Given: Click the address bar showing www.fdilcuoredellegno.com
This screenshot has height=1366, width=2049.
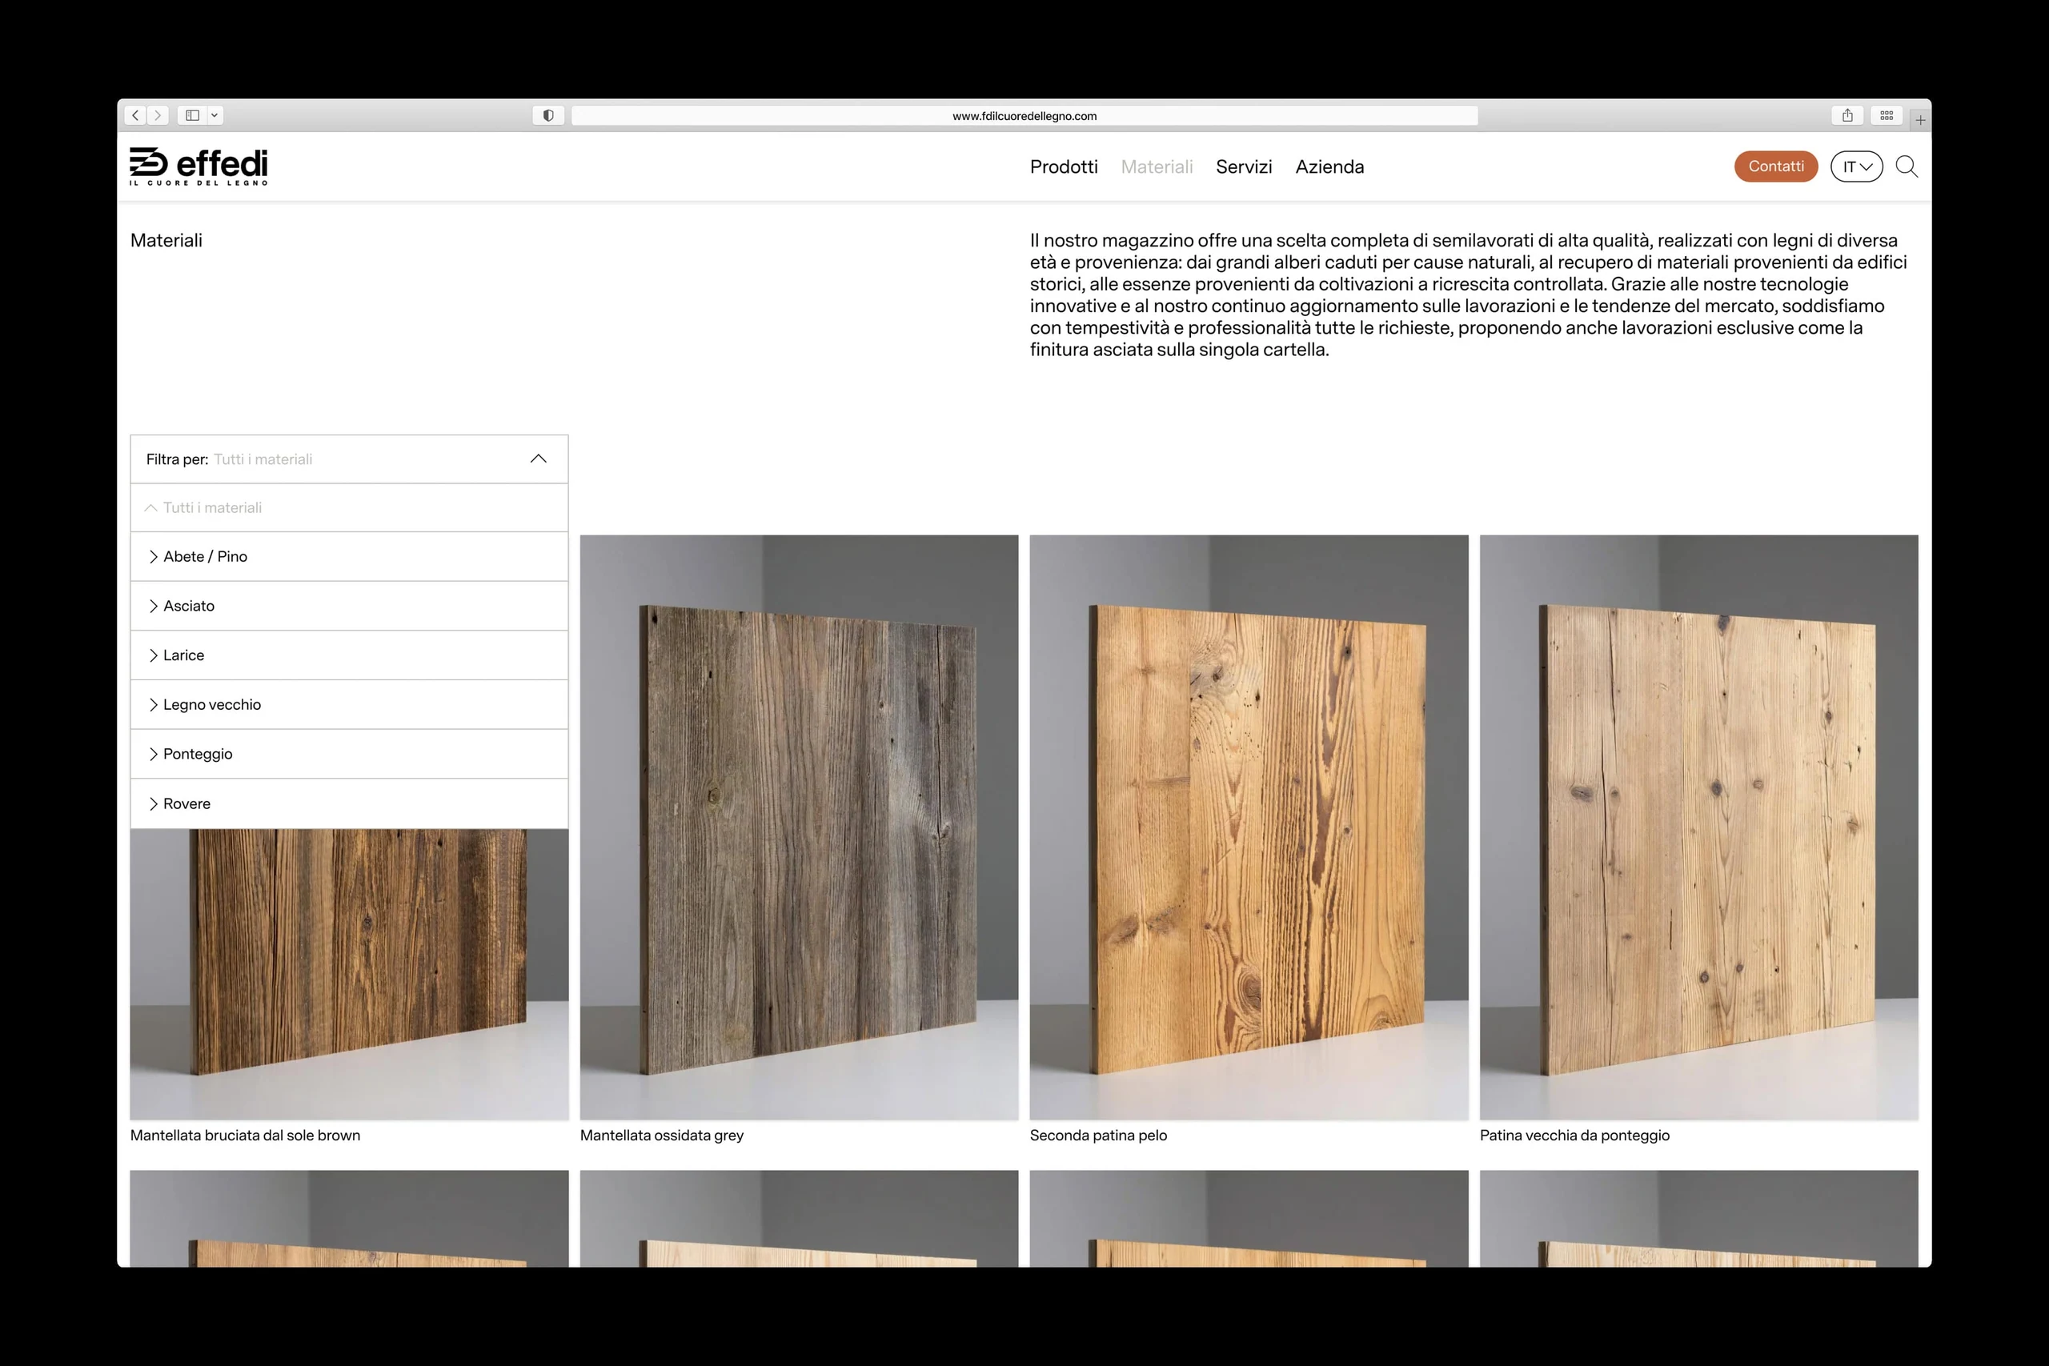Looking at the screenshot, I should 1024,115.
